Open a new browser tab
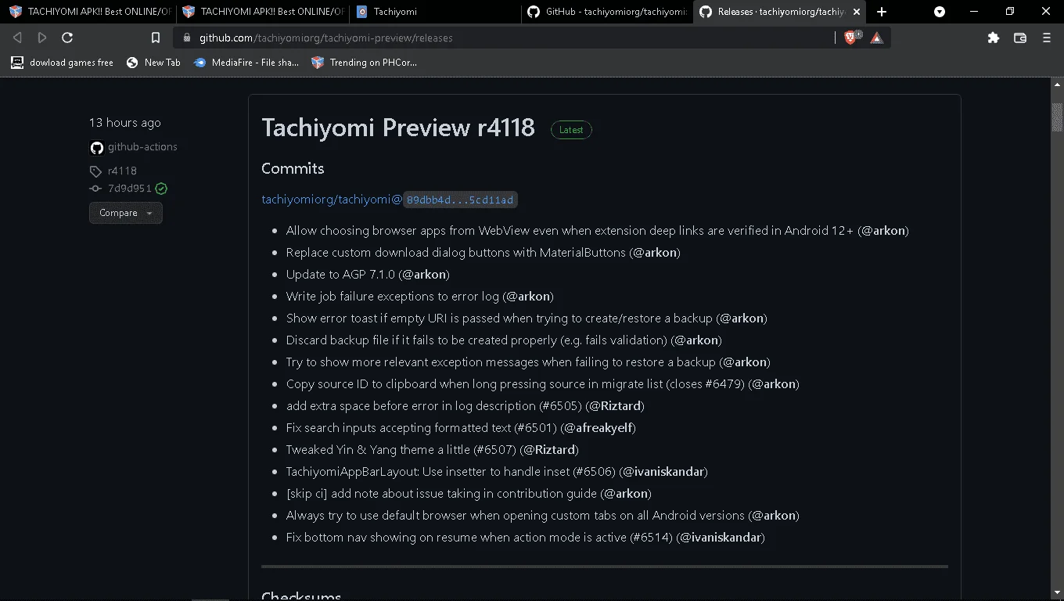 tap(882, 12)
